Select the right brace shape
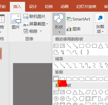The width and height of the screenshot is (108, 105). point(88,52)
